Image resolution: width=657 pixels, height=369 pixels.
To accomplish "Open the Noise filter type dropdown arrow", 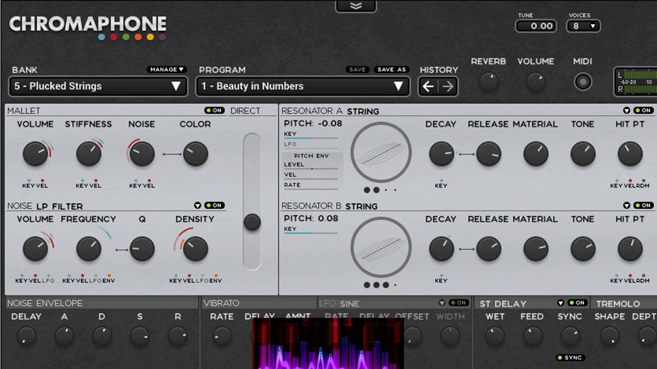I will (x=198, y=206).
